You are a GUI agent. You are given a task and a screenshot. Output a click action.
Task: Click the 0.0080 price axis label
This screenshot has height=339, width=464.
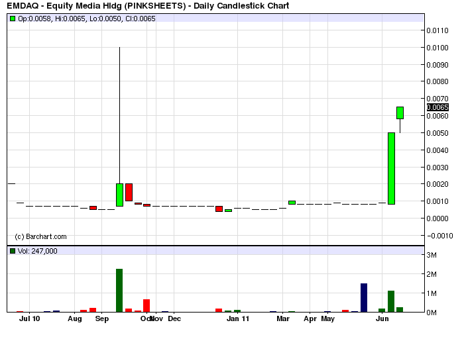coord(437,81)
